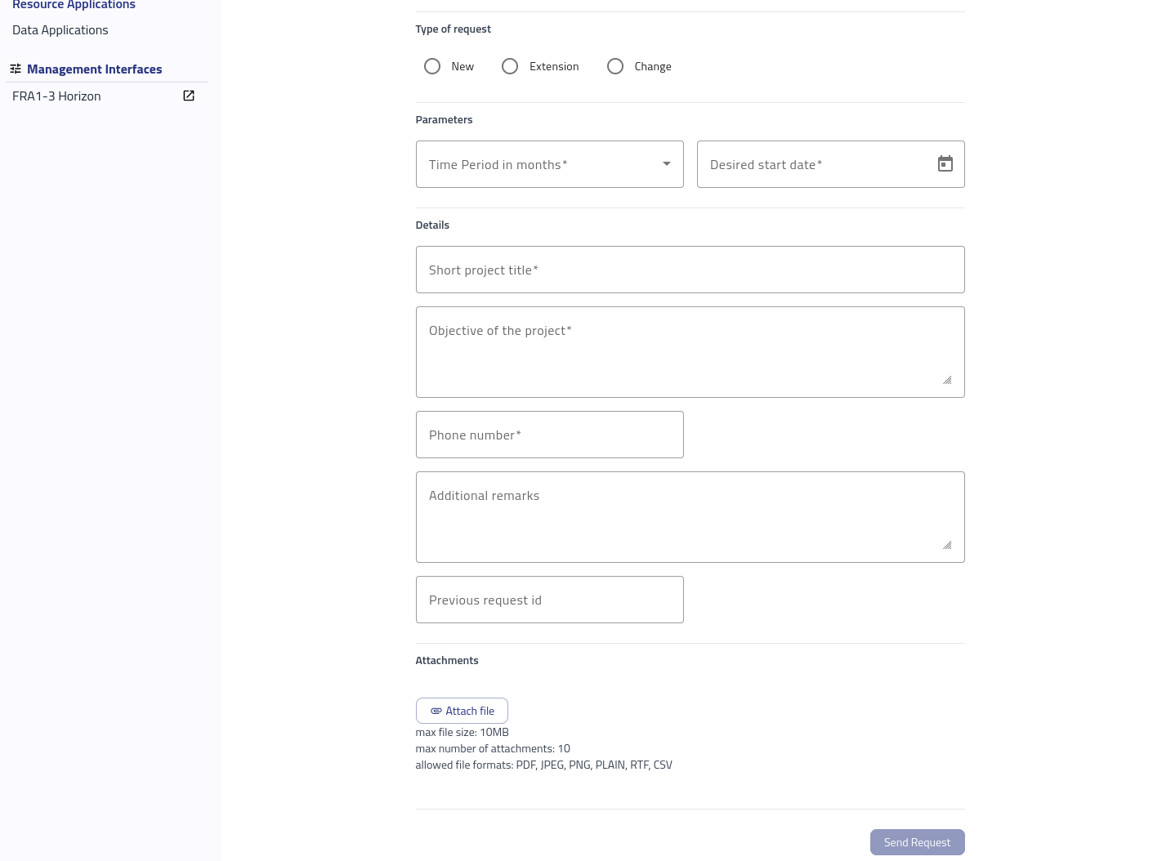Click 'max number of attachments: 10' text
Image resolution: width=1153 pixels, height=861 pixels.
click(x=493, y=749)
